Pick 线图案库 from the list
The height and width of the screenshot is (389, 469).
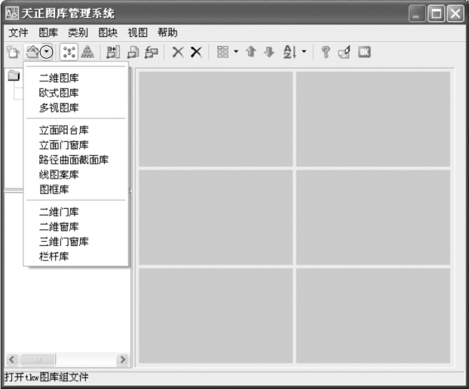coord(76,175)
